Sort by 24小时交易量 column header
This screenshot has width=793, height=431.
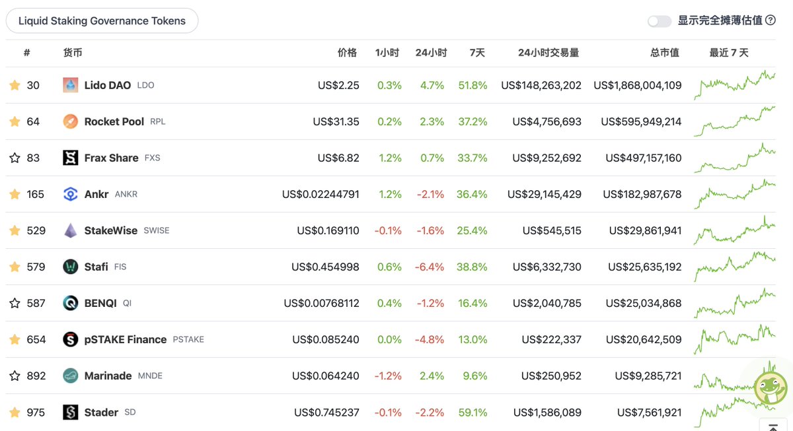[548, 53]
